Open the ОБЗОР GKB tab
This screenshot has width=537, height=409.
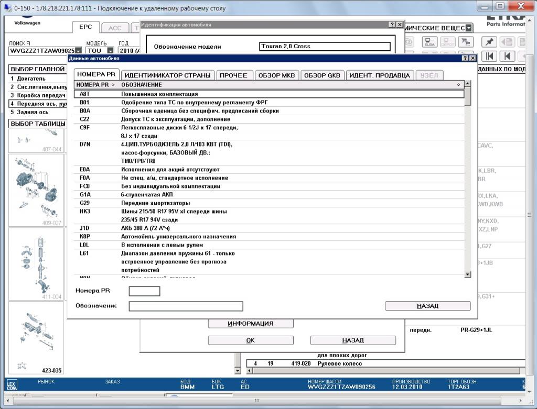pyautogui.click(x=323, y=75)
